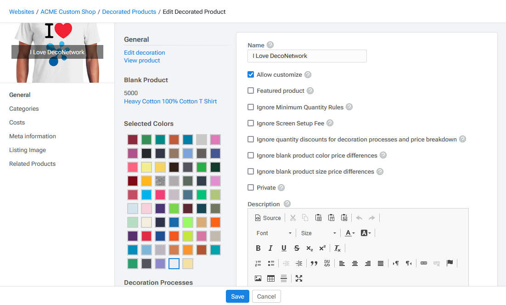Select the heather gray textured swatch
Viewport: 506px width, 305px height.
pos(160,181)
